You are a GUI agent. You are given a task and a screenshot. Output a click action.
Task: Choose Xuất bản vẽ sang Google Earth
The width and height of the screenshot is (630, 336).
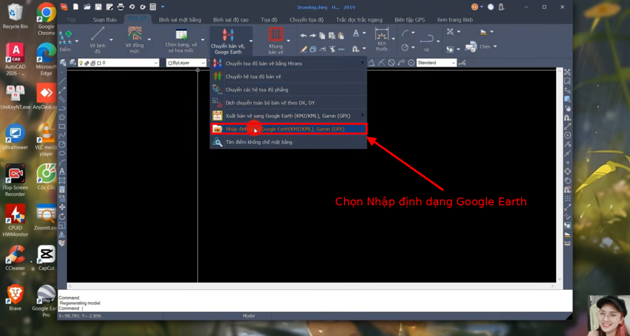click(289, 116)
